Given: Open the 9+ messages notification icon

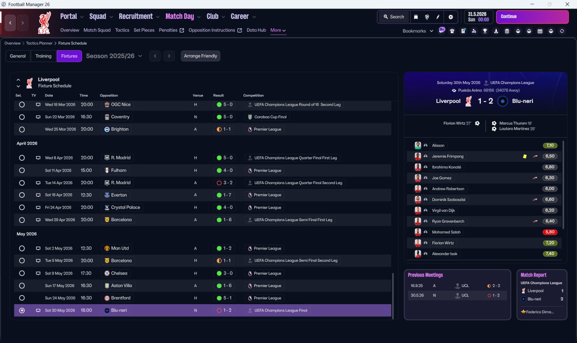Looking at the screenshot, I should [x=441, y=30].
